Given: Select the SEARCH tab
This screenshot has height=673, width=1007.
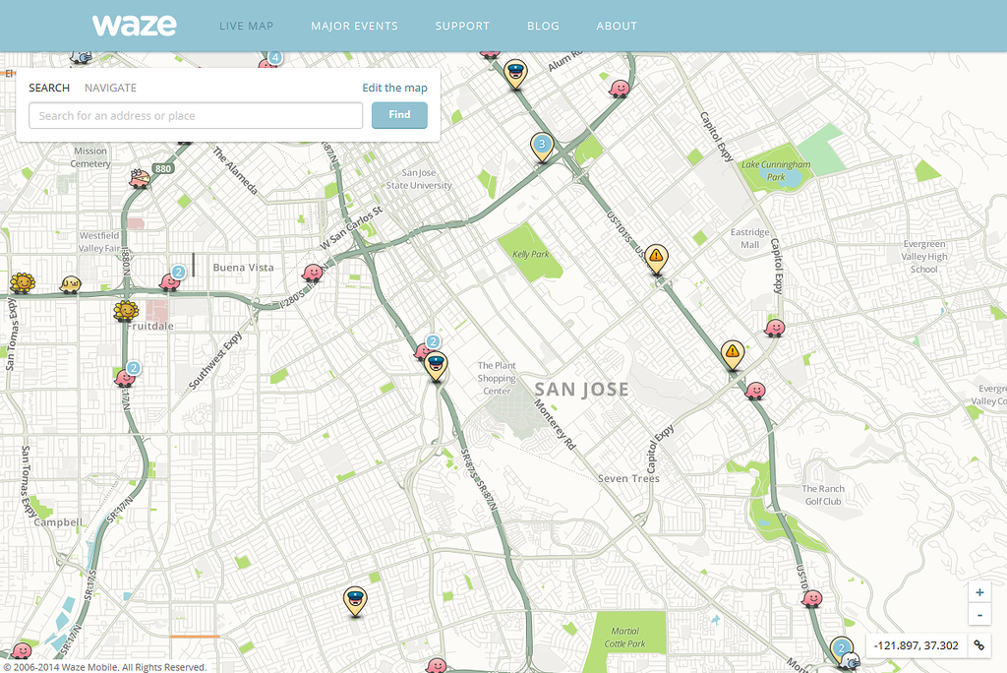Looking at the screenshot, I should 49,88.
